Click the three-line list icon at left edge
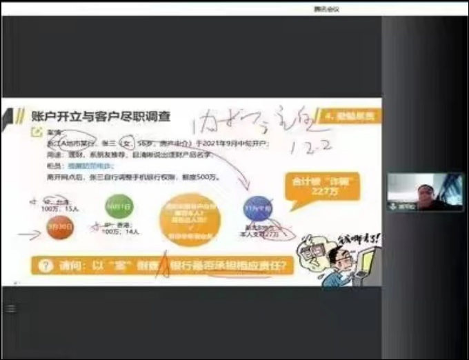469x360 pixels. (x=10, y=308)
